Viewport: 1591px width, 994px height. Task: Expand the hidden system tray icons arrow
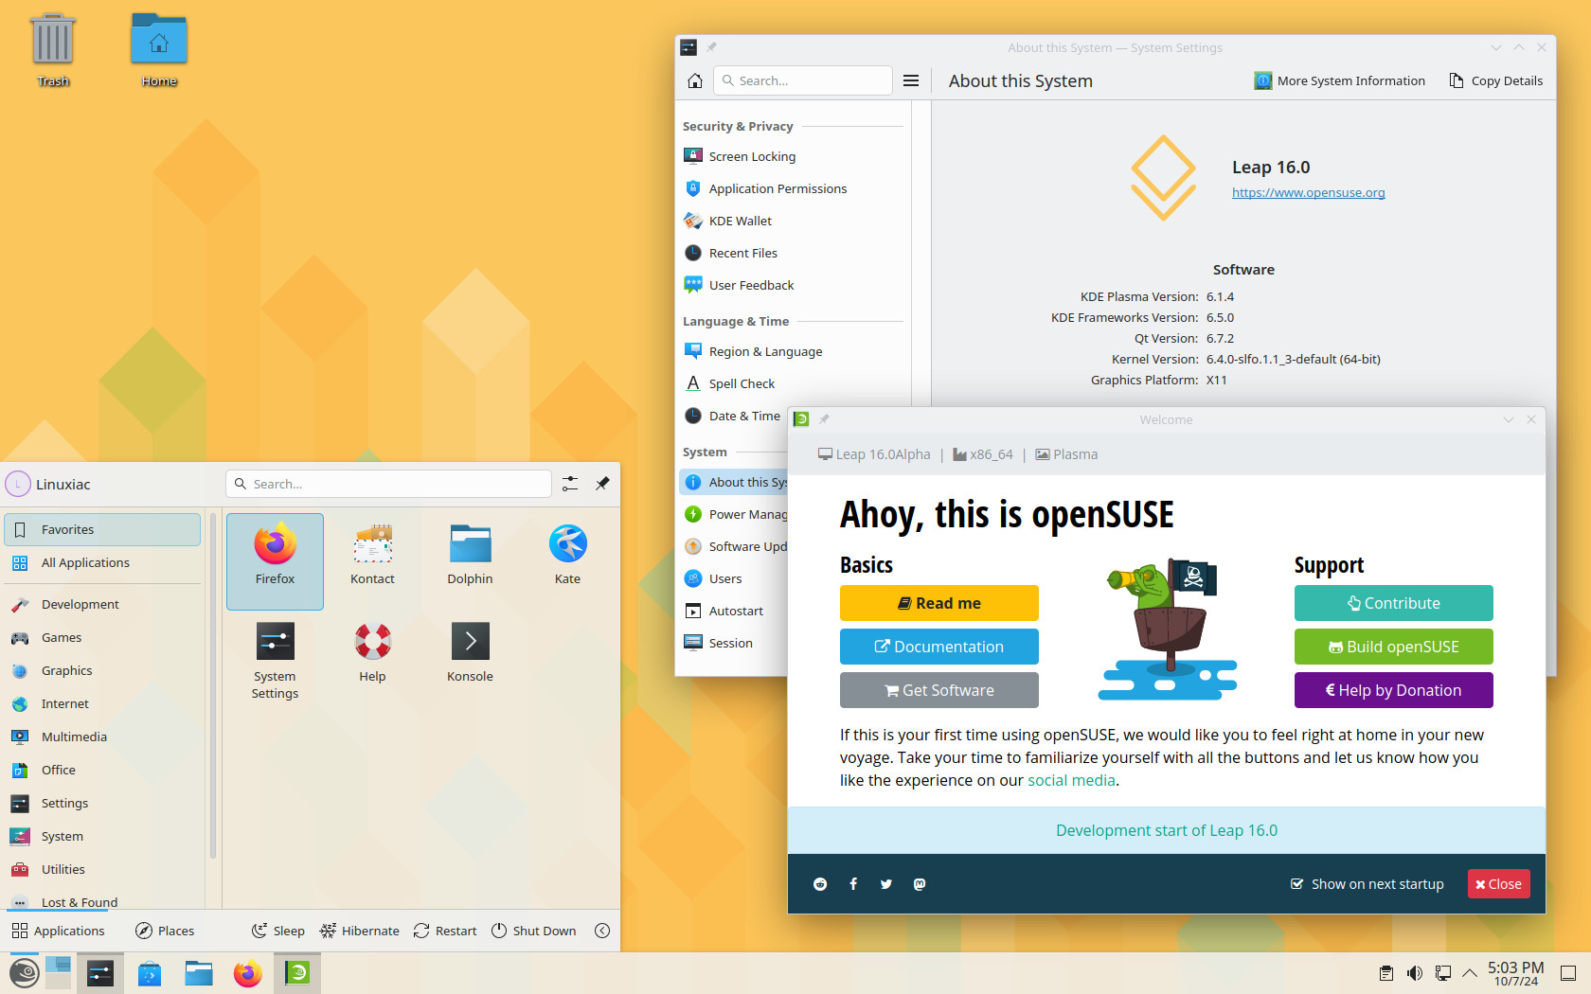point(1470,973)
